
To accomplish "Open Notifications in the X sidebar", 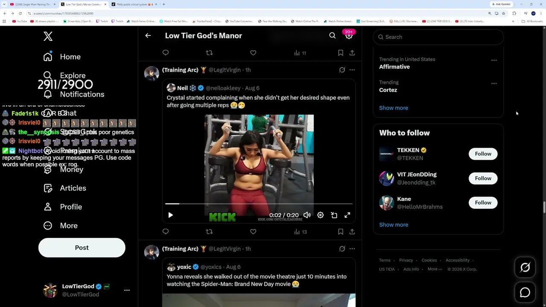I will pyautogui.click(x=73, y=94).
